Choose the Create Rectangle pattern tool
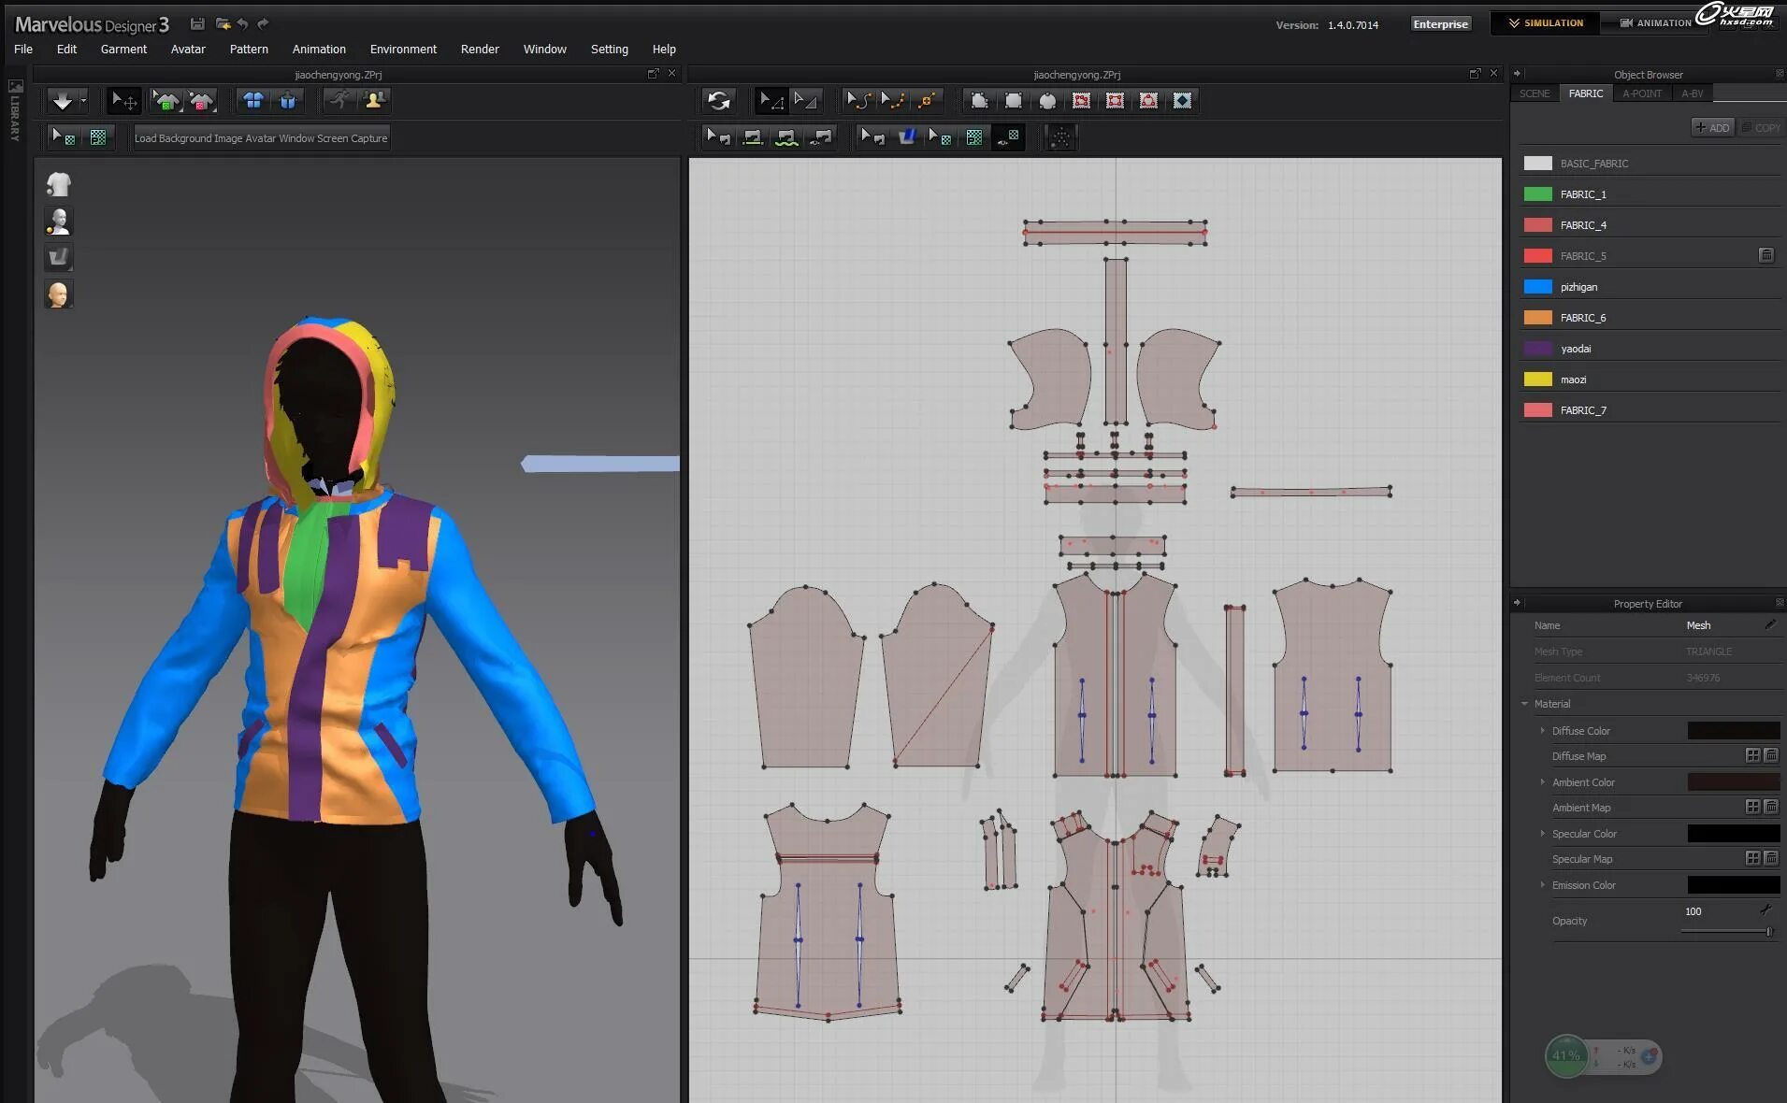 1013,101
